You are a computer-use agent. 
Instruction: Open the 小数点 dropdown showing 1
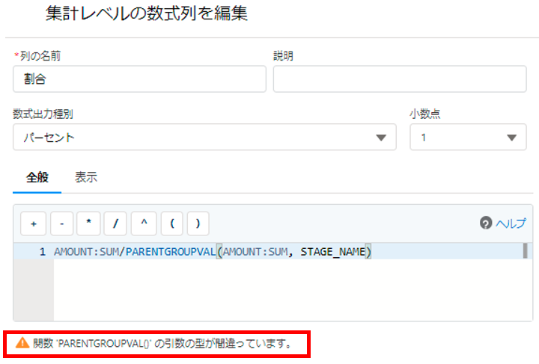click(468, 138)
